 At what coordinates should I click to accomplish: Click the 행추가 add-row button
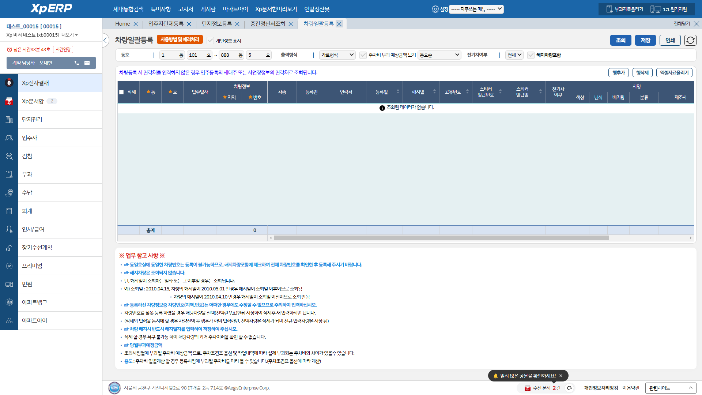coord(619,72)
